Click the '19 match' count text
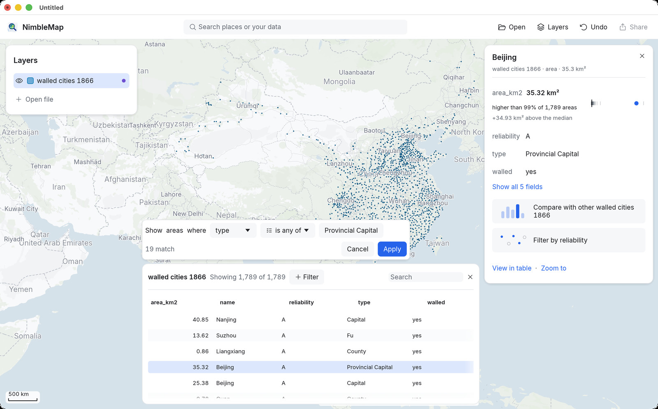Screen dimensions: 658x409 (160, 249)
